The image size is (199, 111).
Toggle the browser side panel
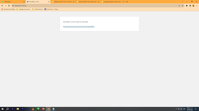click(190, 6)
